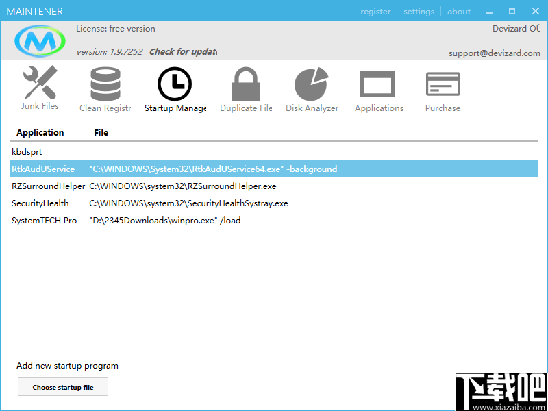The image size is (548, 411).
Task: Click the support@devizard.com email
Action: (495, 53)
